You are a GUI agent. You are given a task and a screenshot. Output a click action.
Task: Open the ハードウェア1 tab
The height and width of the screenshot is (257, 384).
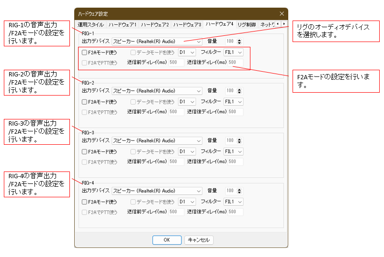click(x=123, y=25)
